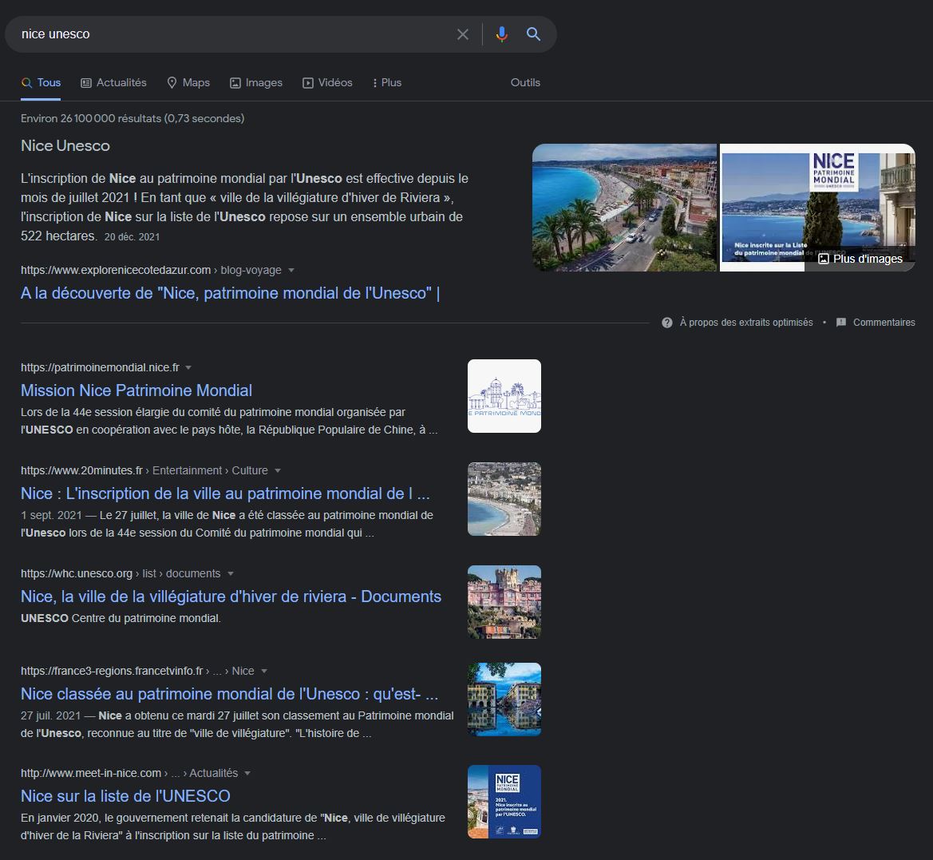
Task: Start voice search with microphone icon
Action: [x=501, y=34]
